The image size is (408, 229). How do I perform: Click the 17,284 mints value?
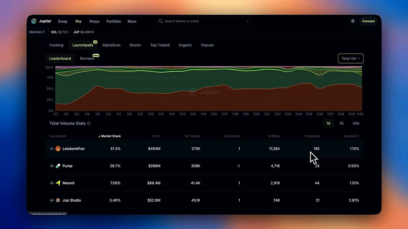click(274, 149)
